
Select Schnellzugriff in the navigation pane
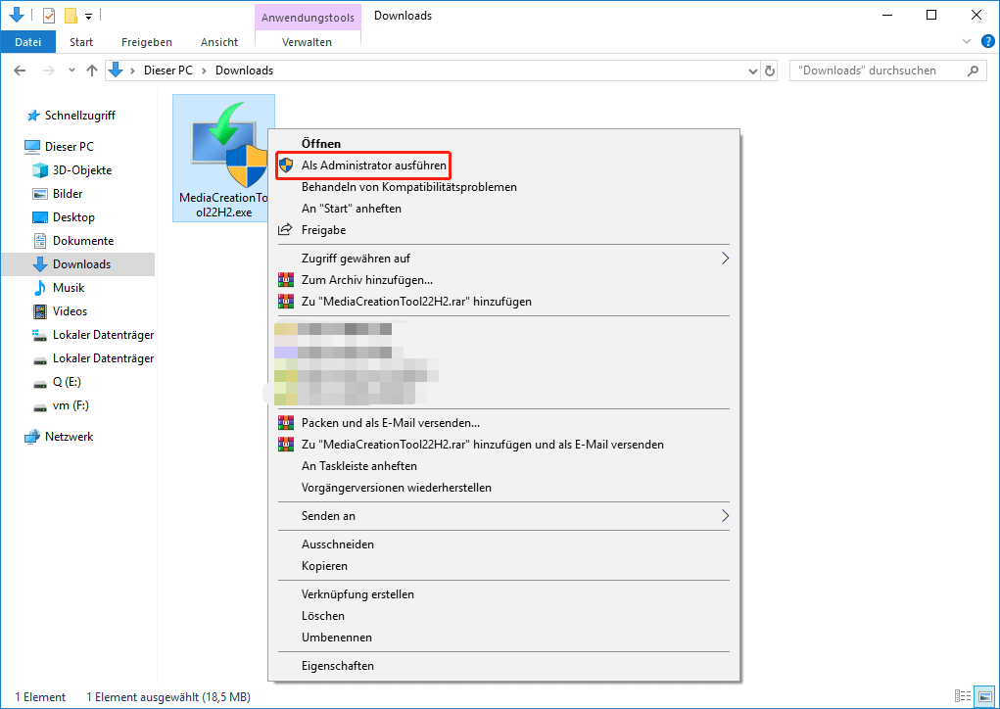click(x=79, y=116)
